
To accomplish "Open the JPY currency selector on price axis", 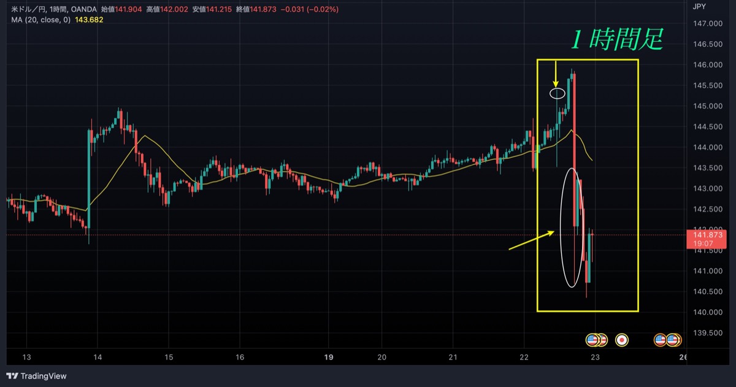I will [699, 7].
